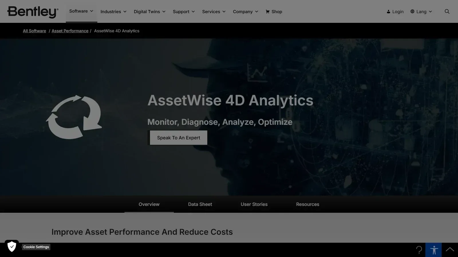Click the globe Lang icon
This screenshot has height=257, width=458.
[x=412, y=11]
